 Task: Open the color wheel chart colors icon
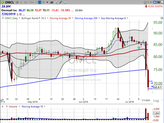pyautogui.click(x=162, y=18)
